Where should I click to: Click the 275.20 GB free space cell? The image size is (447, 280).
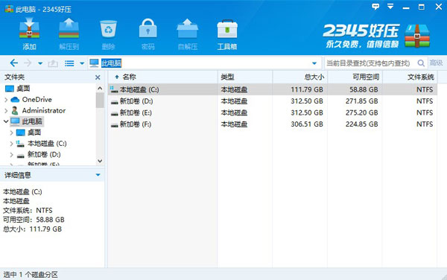(361, 112)
